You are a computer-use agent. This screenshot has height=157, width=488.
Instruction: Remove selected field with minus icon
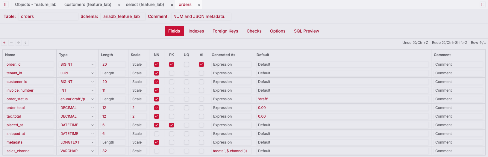[11, 43]
